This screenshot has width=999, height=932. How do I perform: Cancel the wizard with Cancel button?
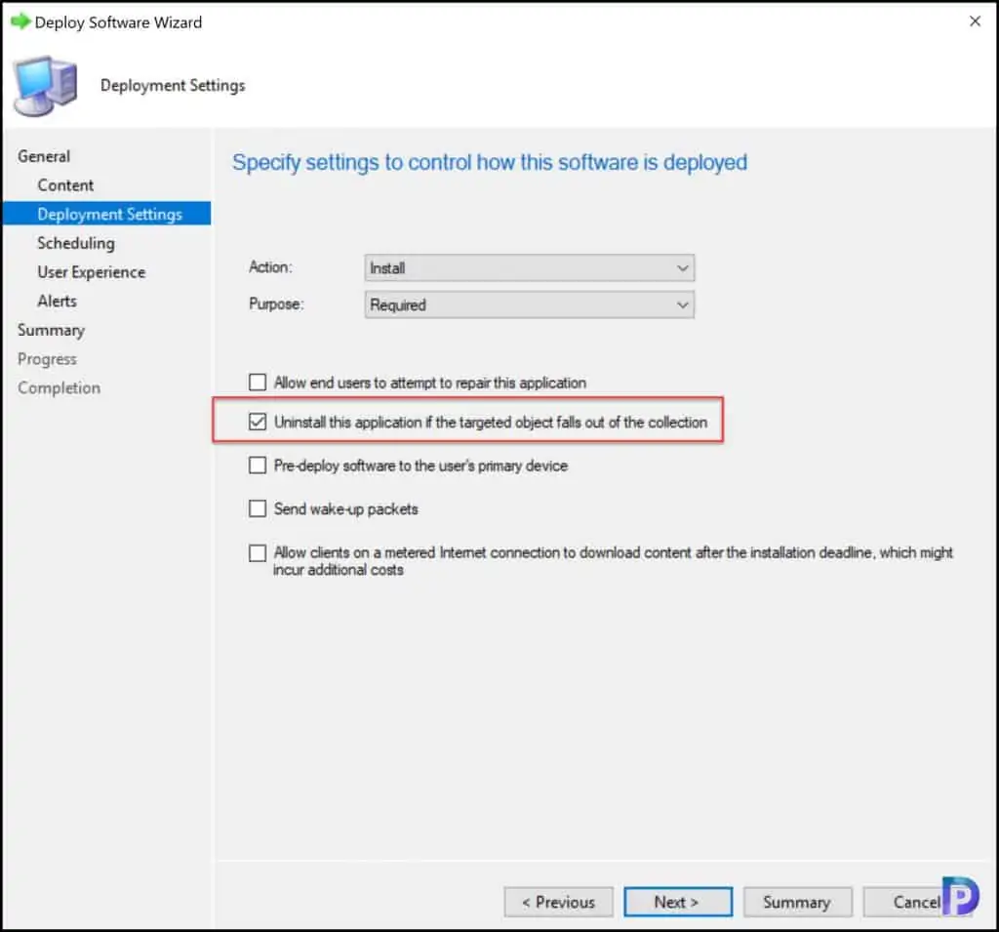pyautogui.click(x=916, y=902)
